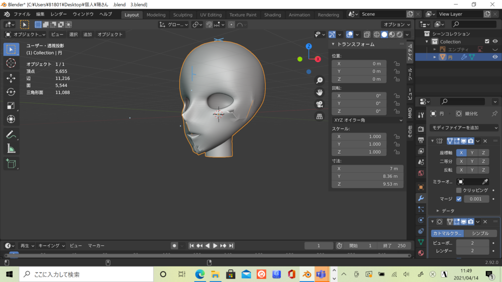Select the Measure tool
This screenshot has height=282, width=502.
point(11,149)
